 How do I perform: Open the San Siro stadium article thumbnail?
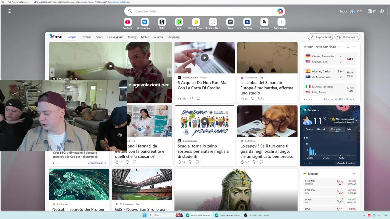(142, 184)
